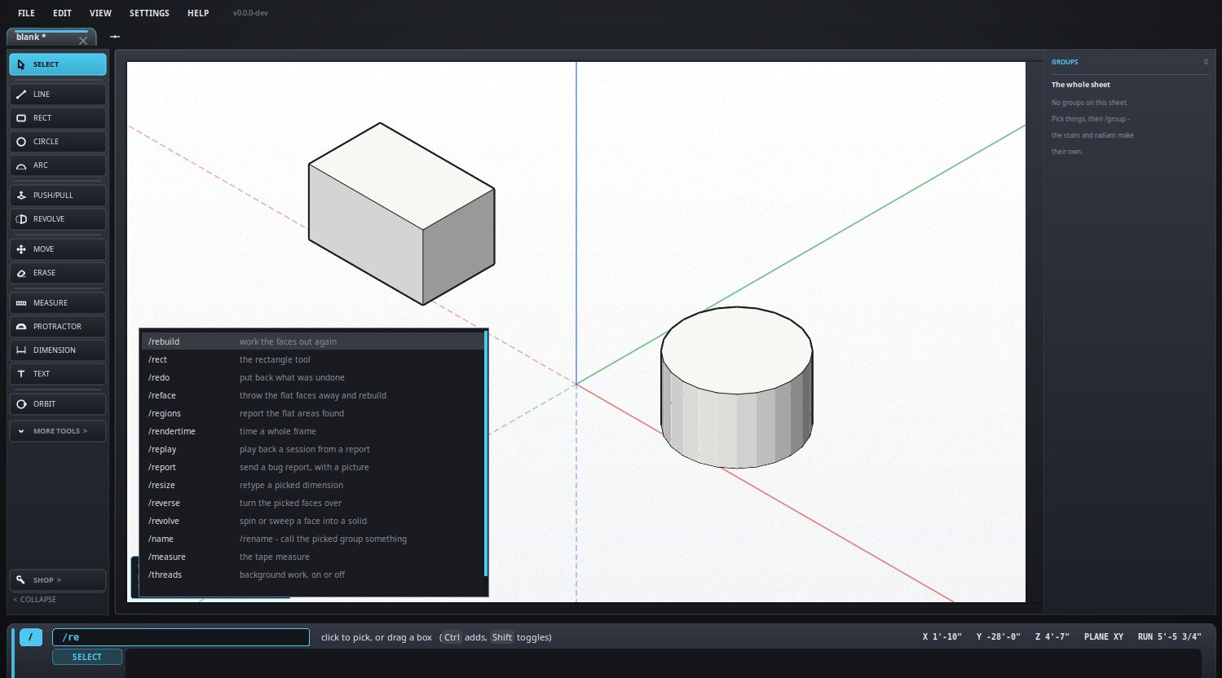Click the slash command button beside the input
The image size is (1222, 678).
pyautogui.click(x=31, y=637)
